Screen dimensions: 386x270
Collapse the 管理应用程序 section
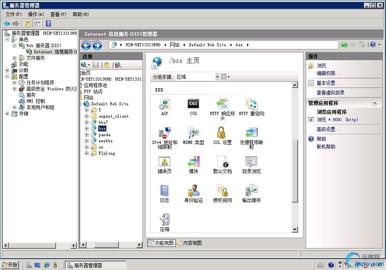374,103
